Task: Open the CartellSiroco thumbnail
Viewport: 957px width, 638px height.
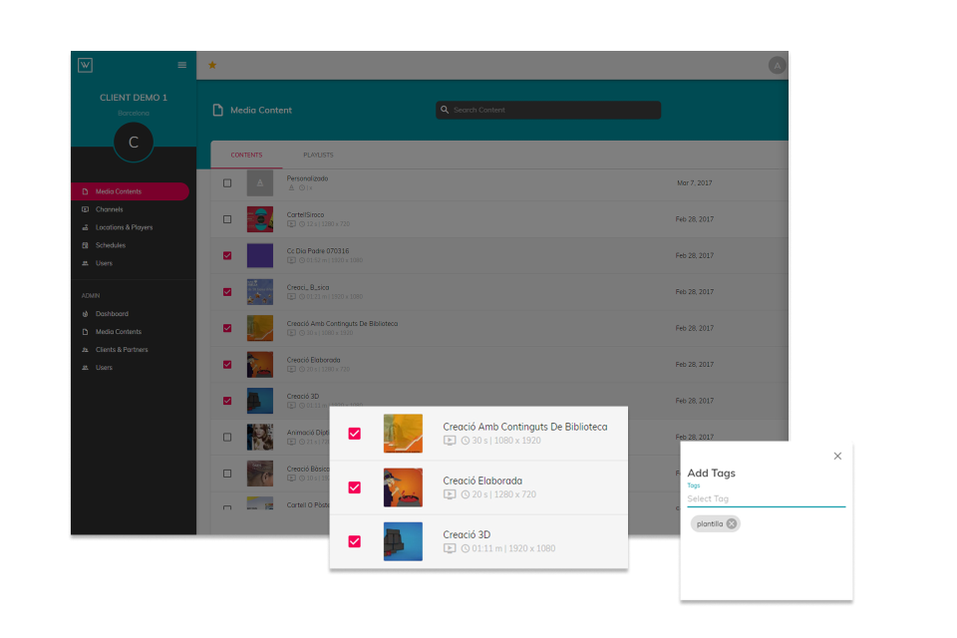Action: (x=260, y=219)
